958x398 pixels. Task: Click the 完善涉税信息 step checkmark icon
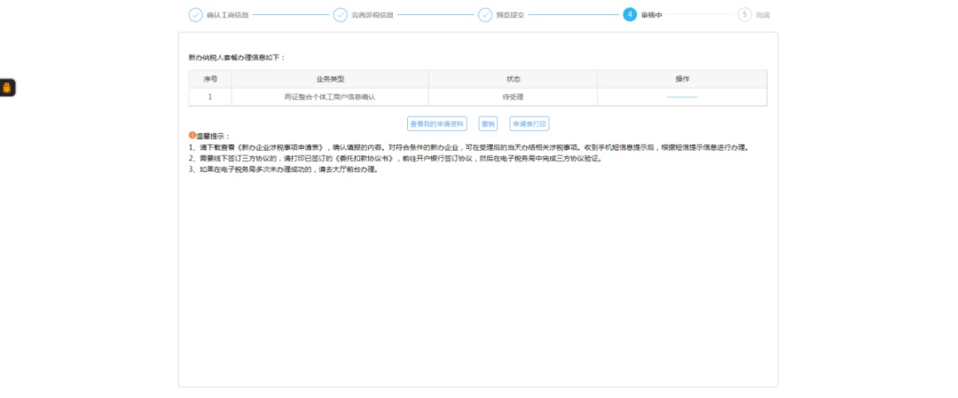(341, 15)
